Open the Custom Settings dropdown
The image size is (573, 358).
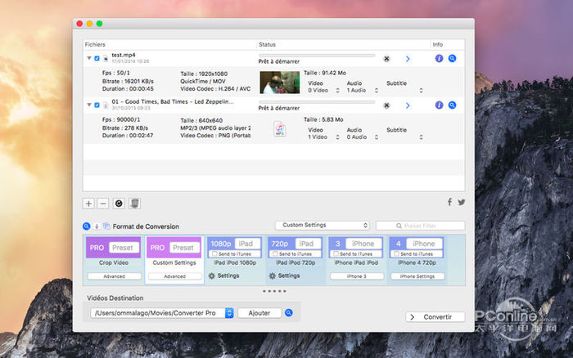pyautogui.click(x=322, y=226)
